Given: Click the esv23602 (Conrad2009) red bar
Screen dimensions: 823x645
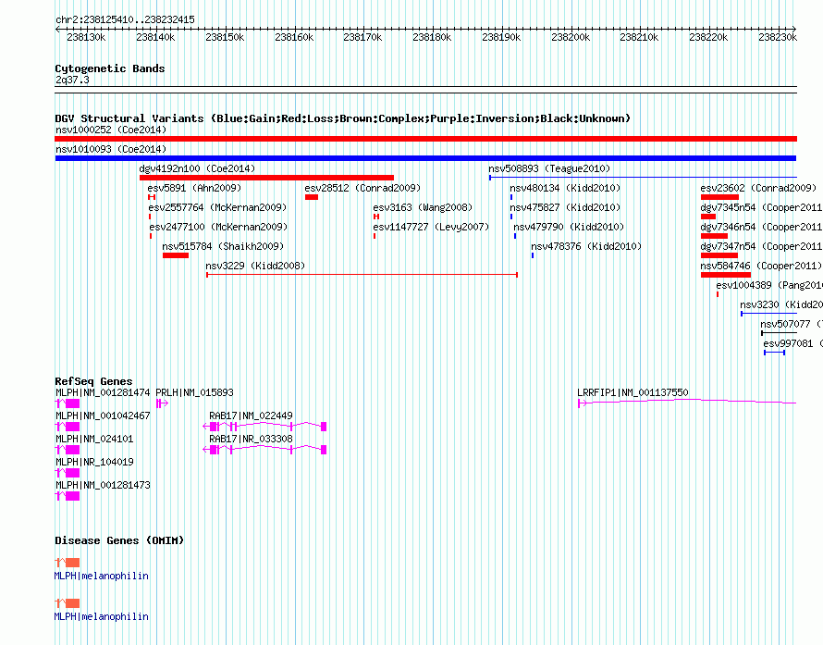Looking at the screenshot, I should click(719, 197).
